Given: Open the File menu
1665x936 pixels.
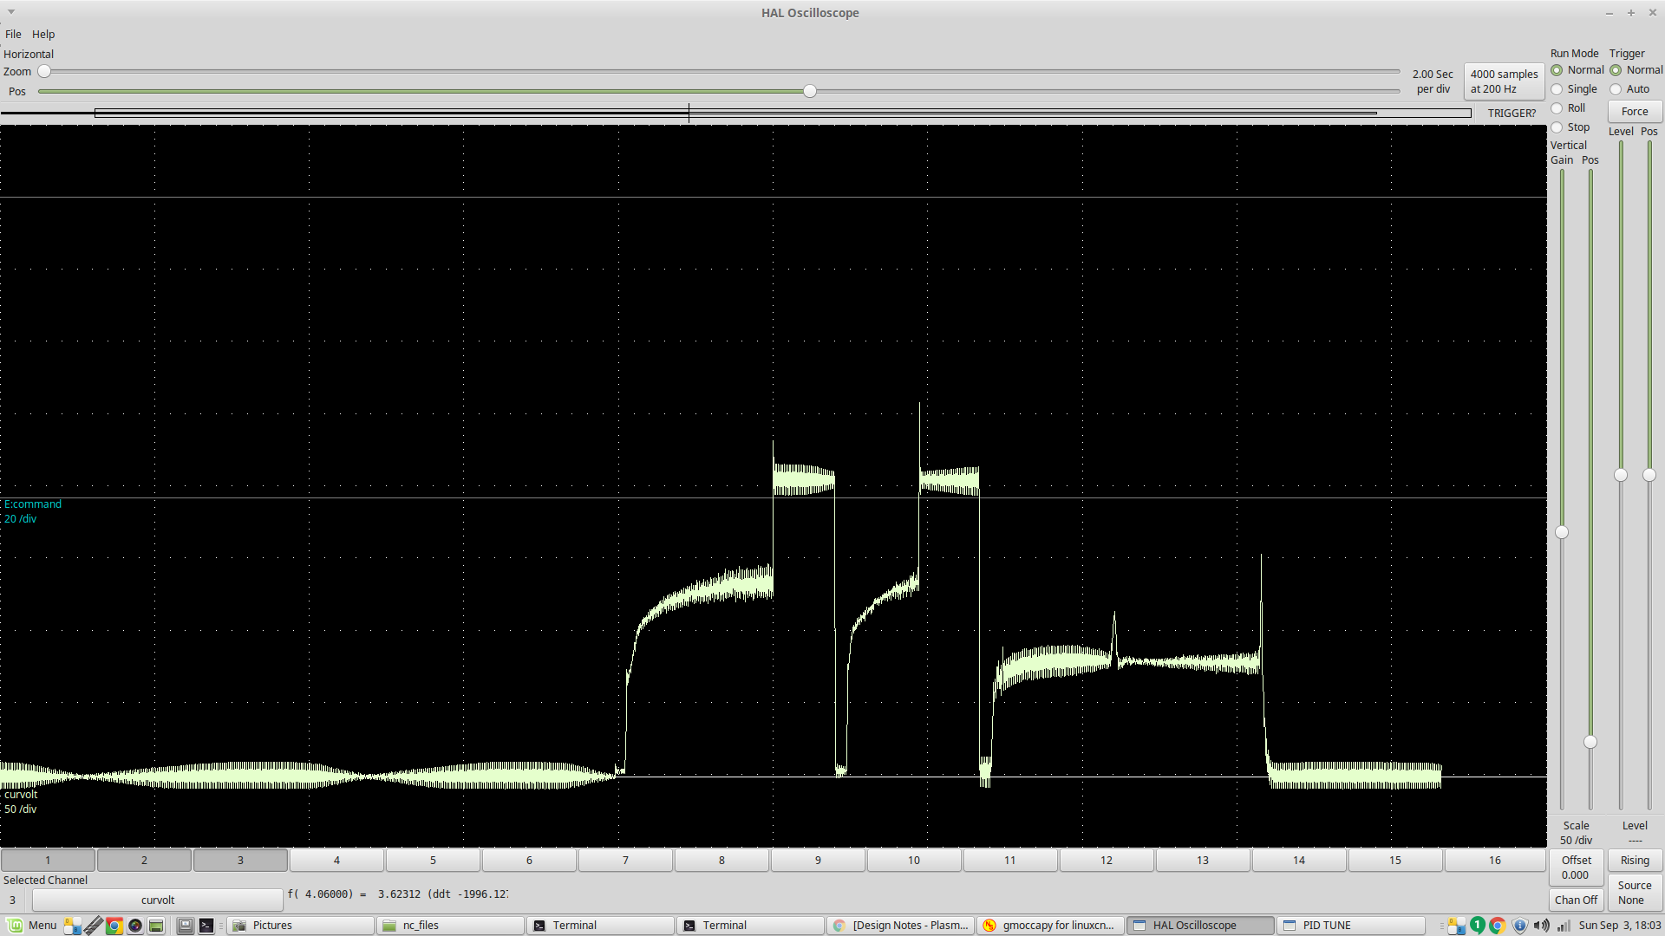Looking at the screenshot, I should point(13,34).
